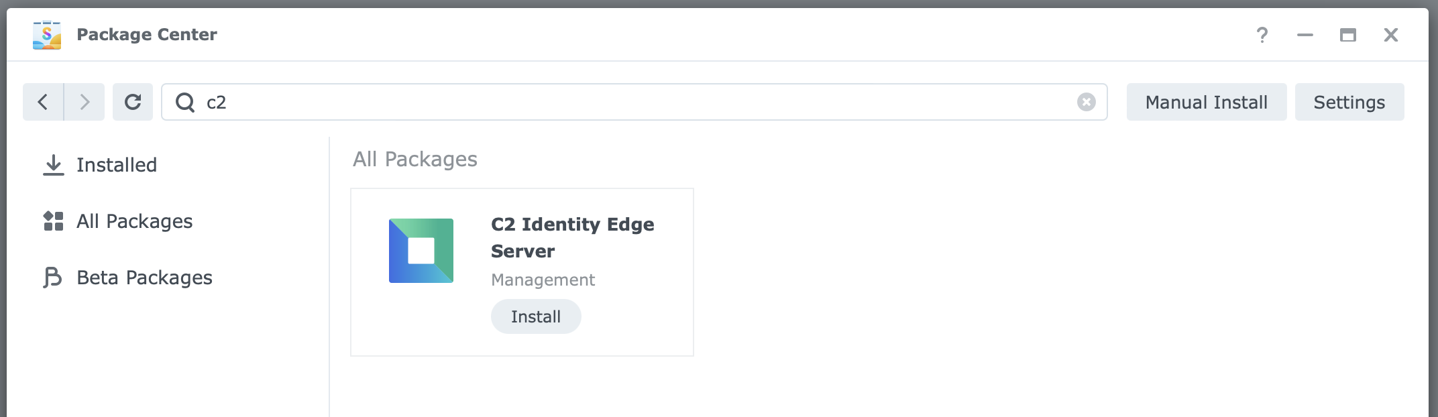The image size is (1438, 417).
Task: Click the Manual Install button
Action: coord(1207,102)
